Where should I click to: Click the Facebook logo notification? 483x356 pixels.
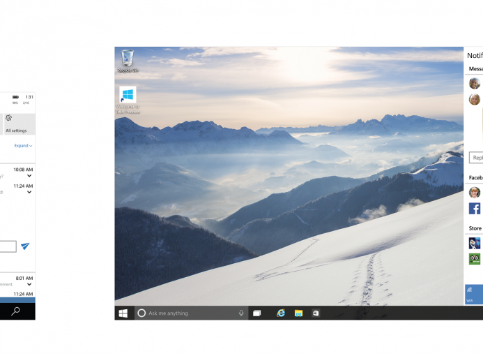pos(475,209)
